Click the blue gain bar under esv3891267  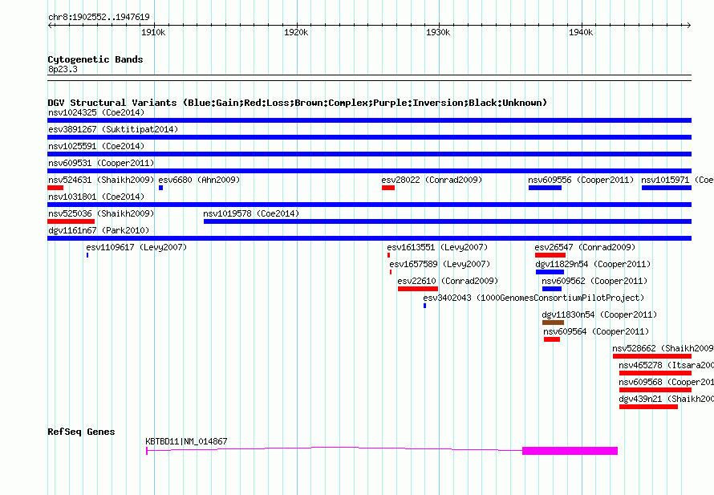coord(369,137)
